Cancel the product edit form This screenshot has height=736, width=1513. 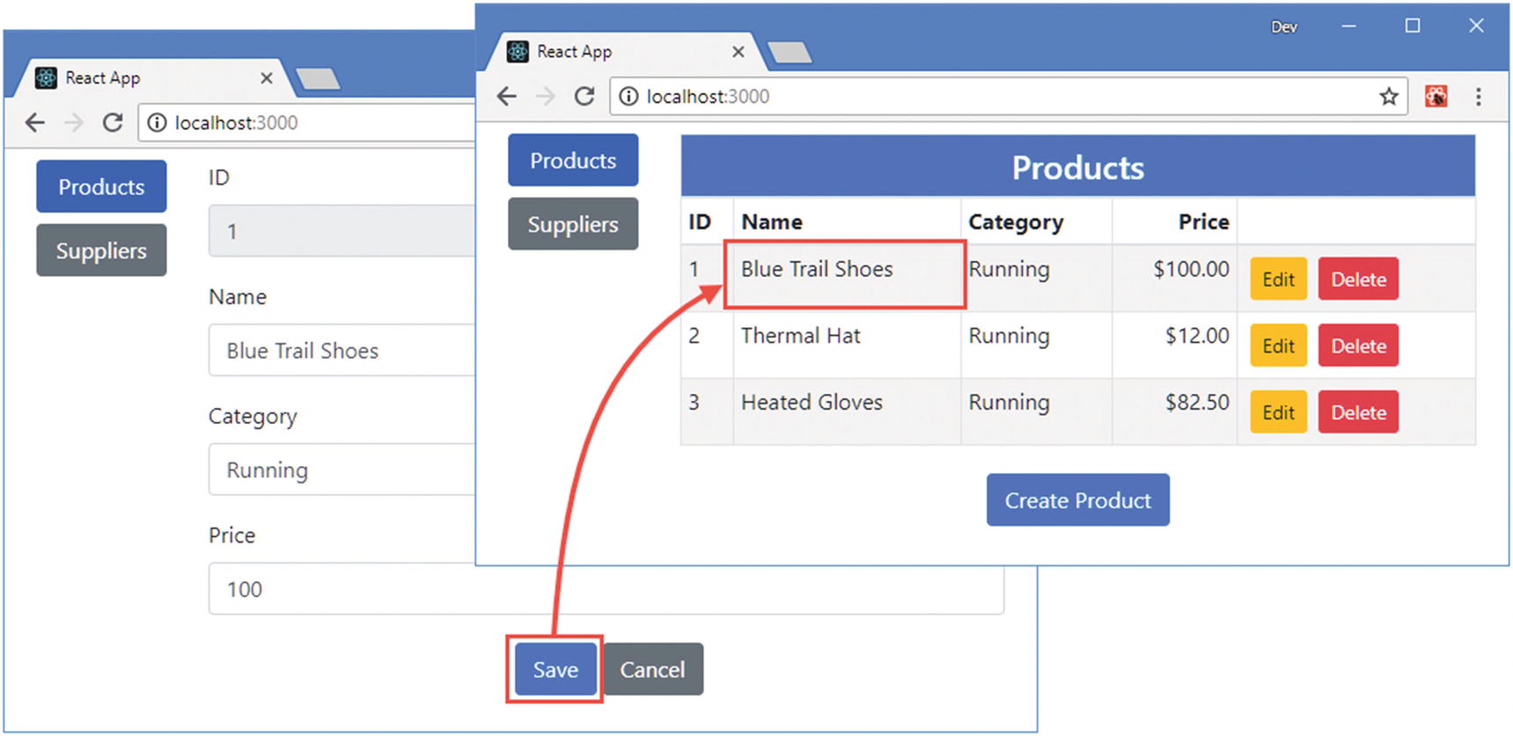coord(652,669)
